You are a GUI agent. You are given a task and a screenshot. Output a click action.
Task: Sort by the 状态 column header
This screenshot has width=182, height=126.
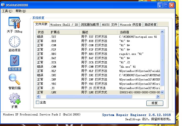42,32
